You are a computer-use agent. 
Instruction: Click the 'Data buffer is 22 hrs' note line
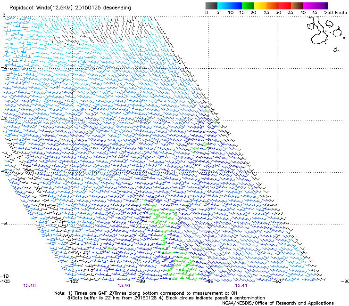(x=166, y=298)
